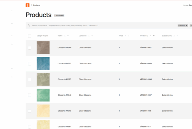Sort Product ID column ascending
Screen dimensions: 192x129
point(150,36)
